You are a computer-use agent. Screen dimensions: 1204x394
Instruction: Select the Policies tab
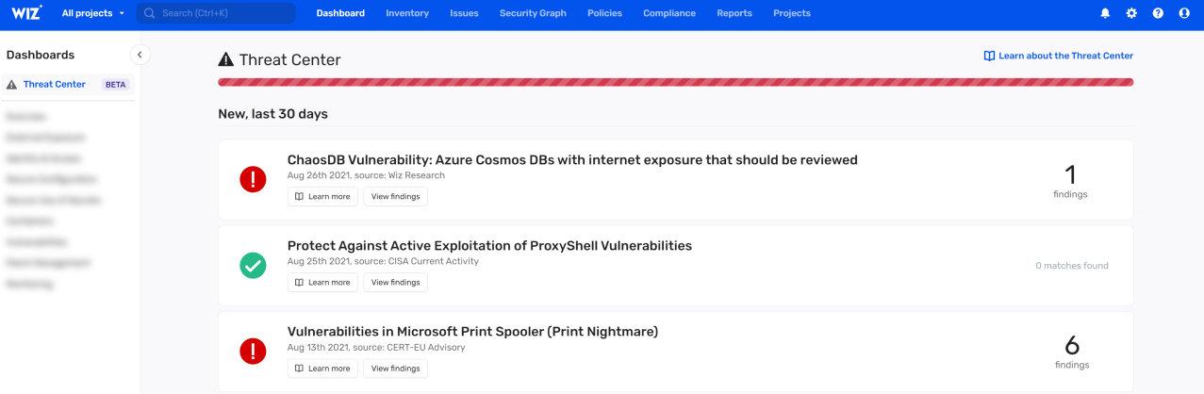pyautogui.click(x=604, y=13)
